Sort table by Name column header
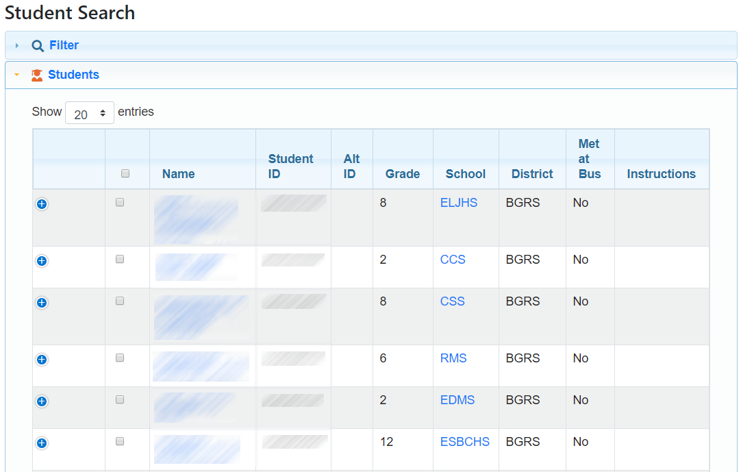 coord(179,174)
